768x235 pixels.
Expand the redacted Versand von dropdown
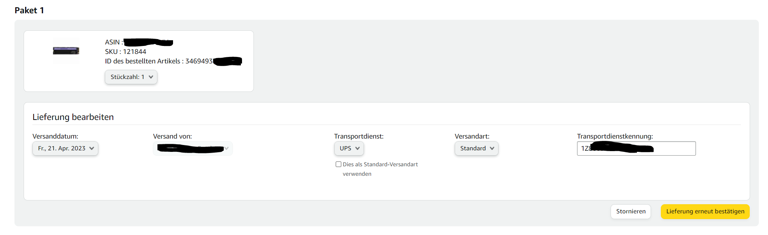click(x=193, y=148)
